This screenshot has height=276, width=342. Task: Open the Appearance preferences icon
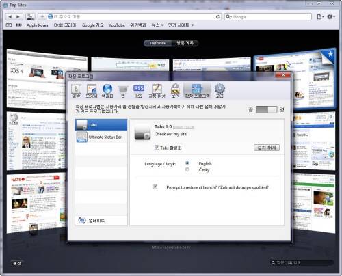coord(92,91)
